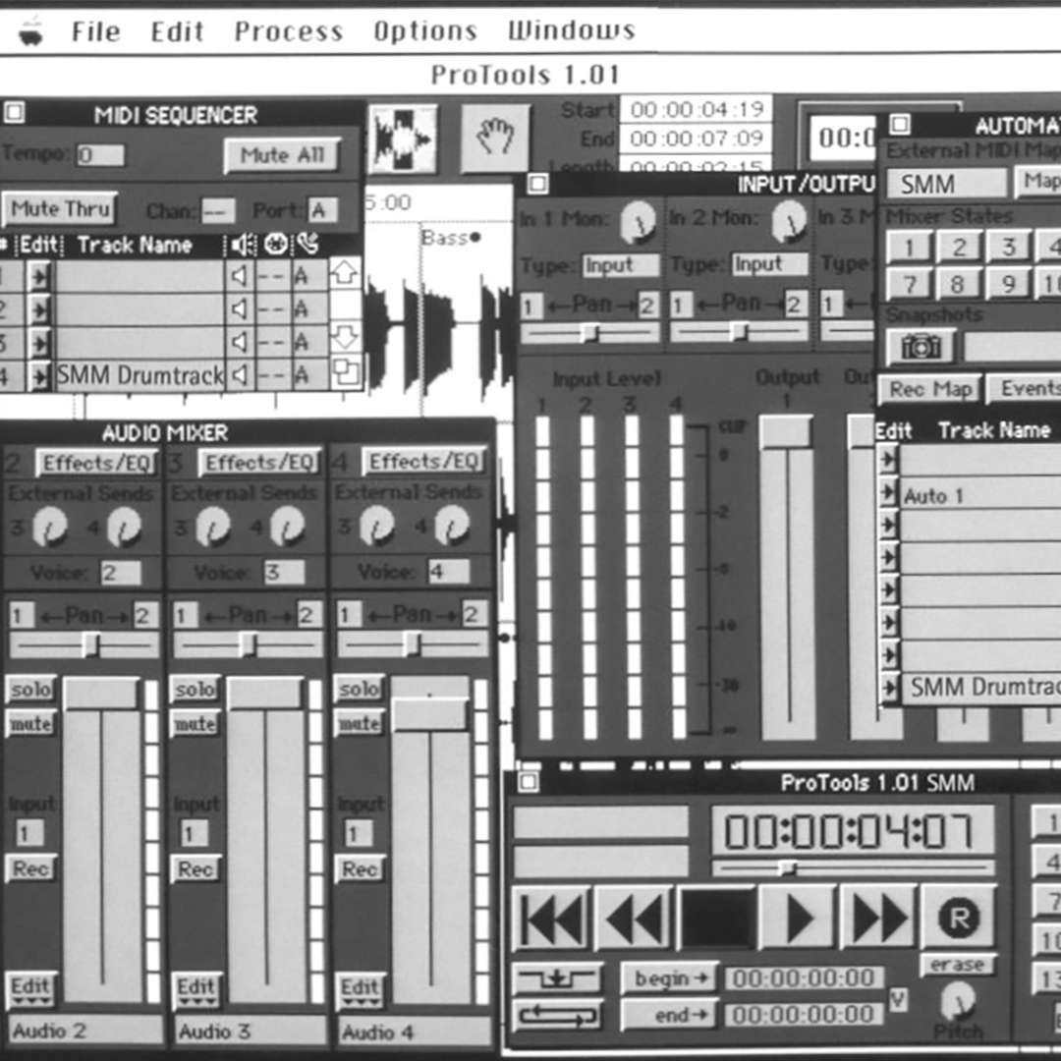Click Mute All in MIDI Sequencer
Image resolution: width=1061 pixels, height=1061 pixels.
pos(282,155)
